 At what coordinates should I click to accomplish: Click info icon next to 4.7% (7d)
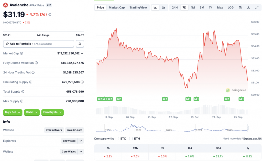pyautogui.click(x=50, y=15)
